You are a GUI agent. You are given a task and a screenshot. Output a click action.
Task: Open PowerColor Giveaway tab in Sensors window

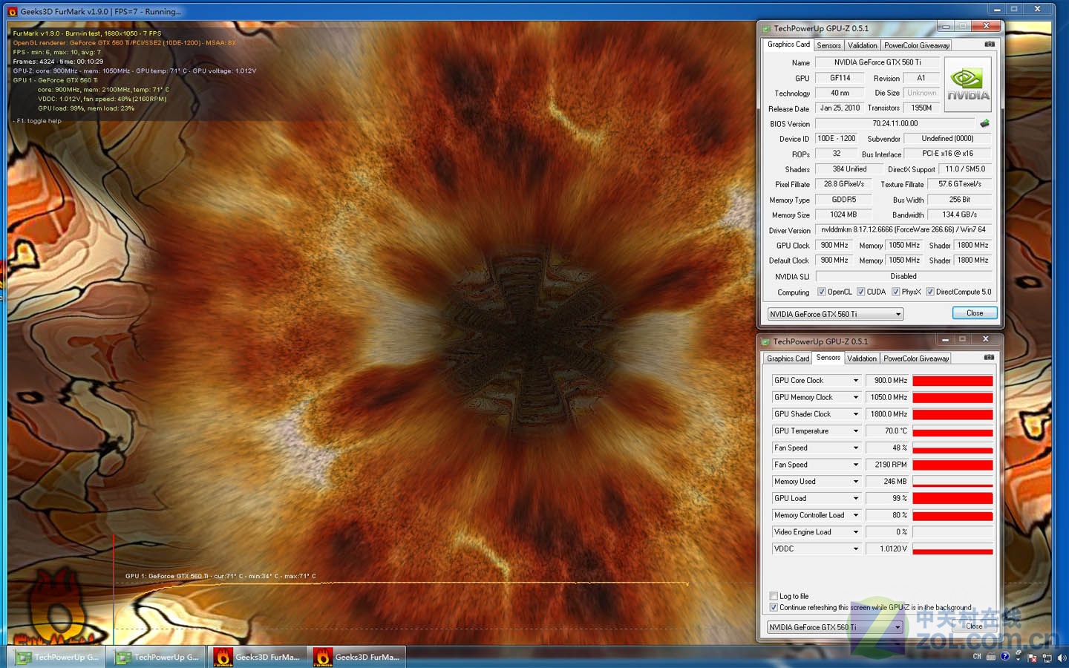[x=916, y=358]
